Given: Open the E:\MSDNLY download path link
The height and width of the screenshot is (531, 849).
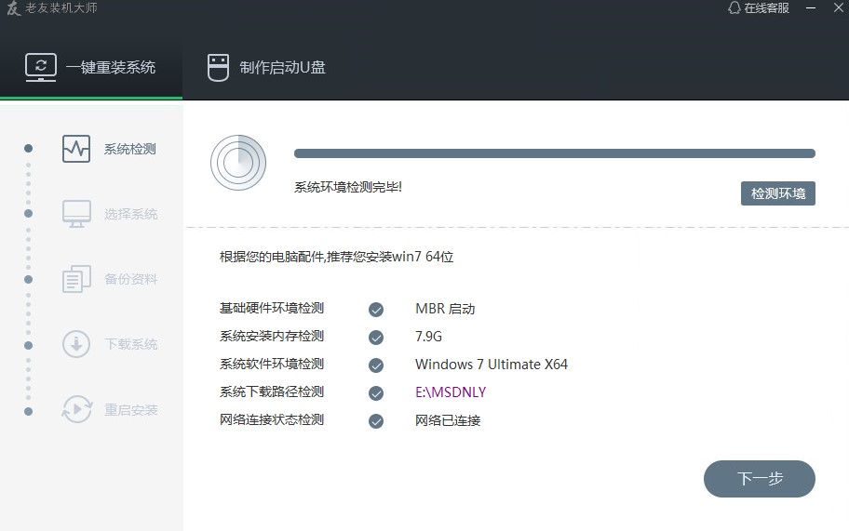Looking at the screenshot, I should [451, 392].
